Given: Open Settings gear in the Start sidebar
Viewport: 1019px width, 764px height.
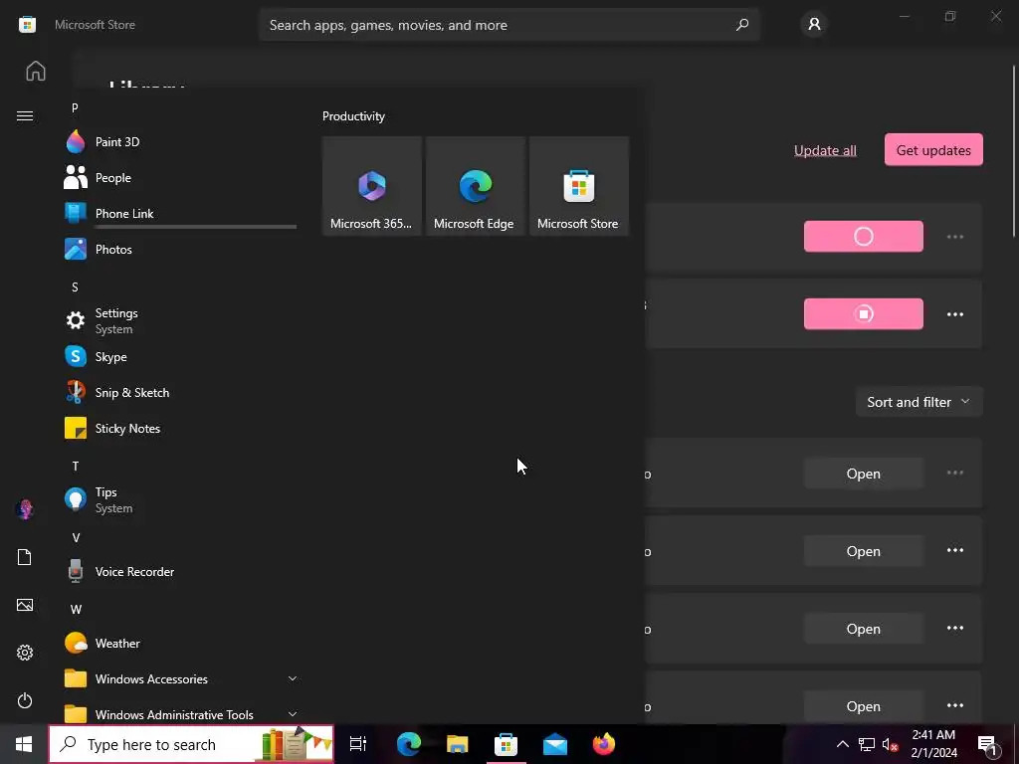Looking at the screenshot, I should pyautogui.click(x=25, y=653).
